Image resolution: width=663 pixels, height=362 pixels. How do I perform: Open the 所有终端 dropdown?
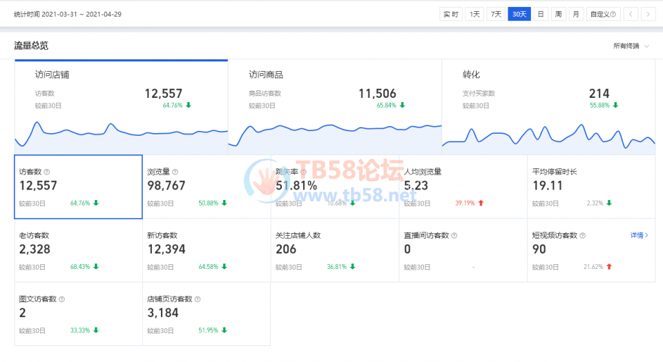coord(631,46)
